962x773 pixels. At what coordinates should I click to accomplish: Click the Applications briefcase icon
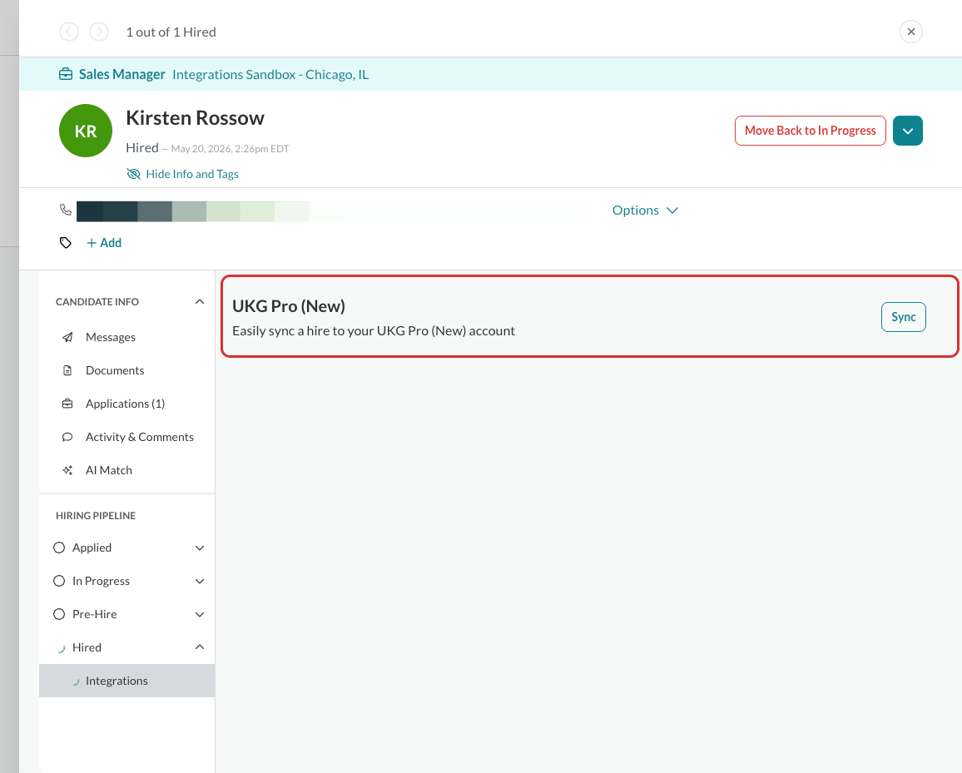67,404
